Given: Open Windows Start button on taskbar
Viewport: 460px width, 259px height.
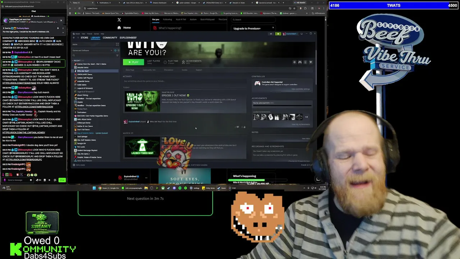Looking at the screenshot, I should coord(94,188).
